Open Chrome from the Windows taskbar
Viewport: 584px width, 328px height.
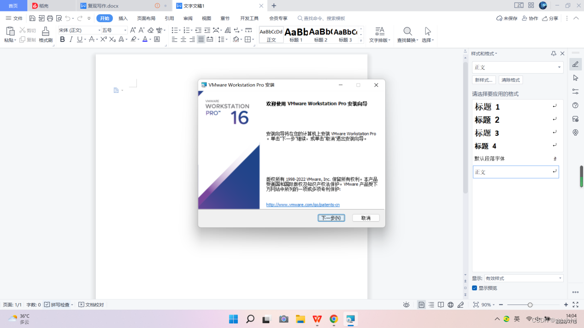(334, 319)
